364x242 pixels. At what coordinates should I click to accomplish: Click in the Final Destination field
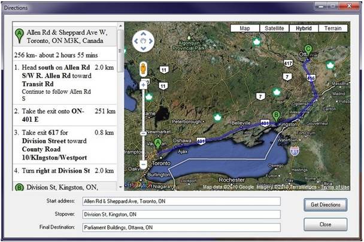coord(181,228)
